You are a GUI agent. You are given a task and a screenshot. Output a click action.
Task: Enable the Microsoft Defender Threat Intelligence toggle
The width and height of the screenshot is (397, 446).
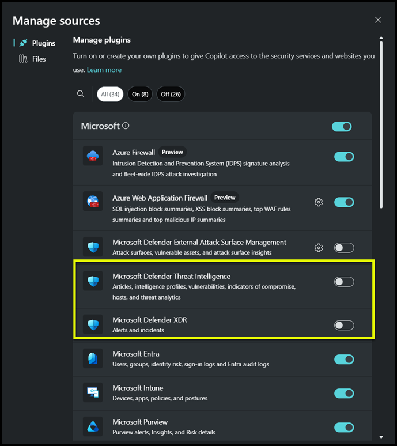point(344,282)
